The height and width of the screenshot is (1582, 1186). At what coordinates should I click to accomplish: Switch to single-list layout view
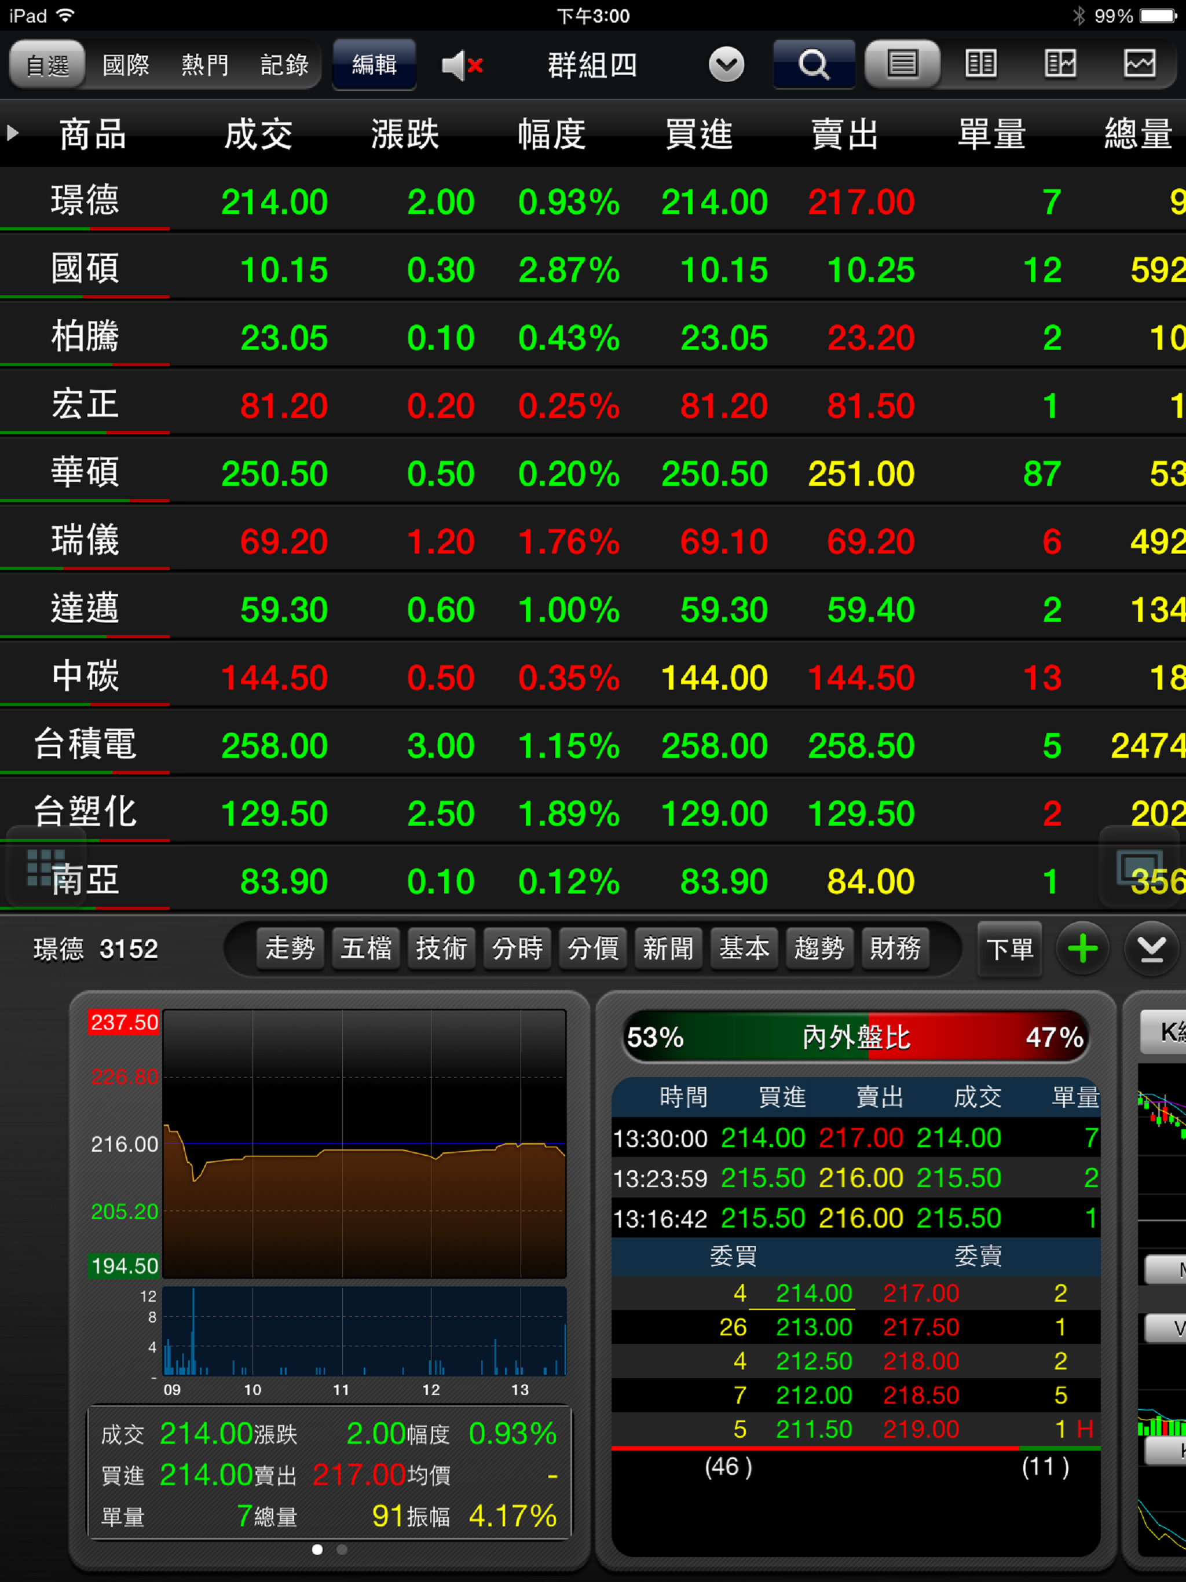(x=902, y=64)
